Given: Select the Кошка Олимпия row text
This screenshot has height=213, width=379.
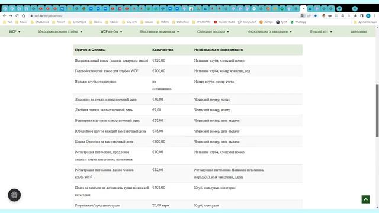Looking at the screenshot, I should pyautogui.click(x=104, y=142).
